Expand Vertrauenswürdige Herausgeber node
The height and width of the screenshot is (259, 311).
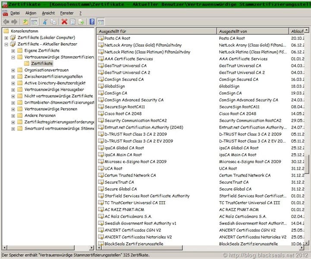(13, 90)
